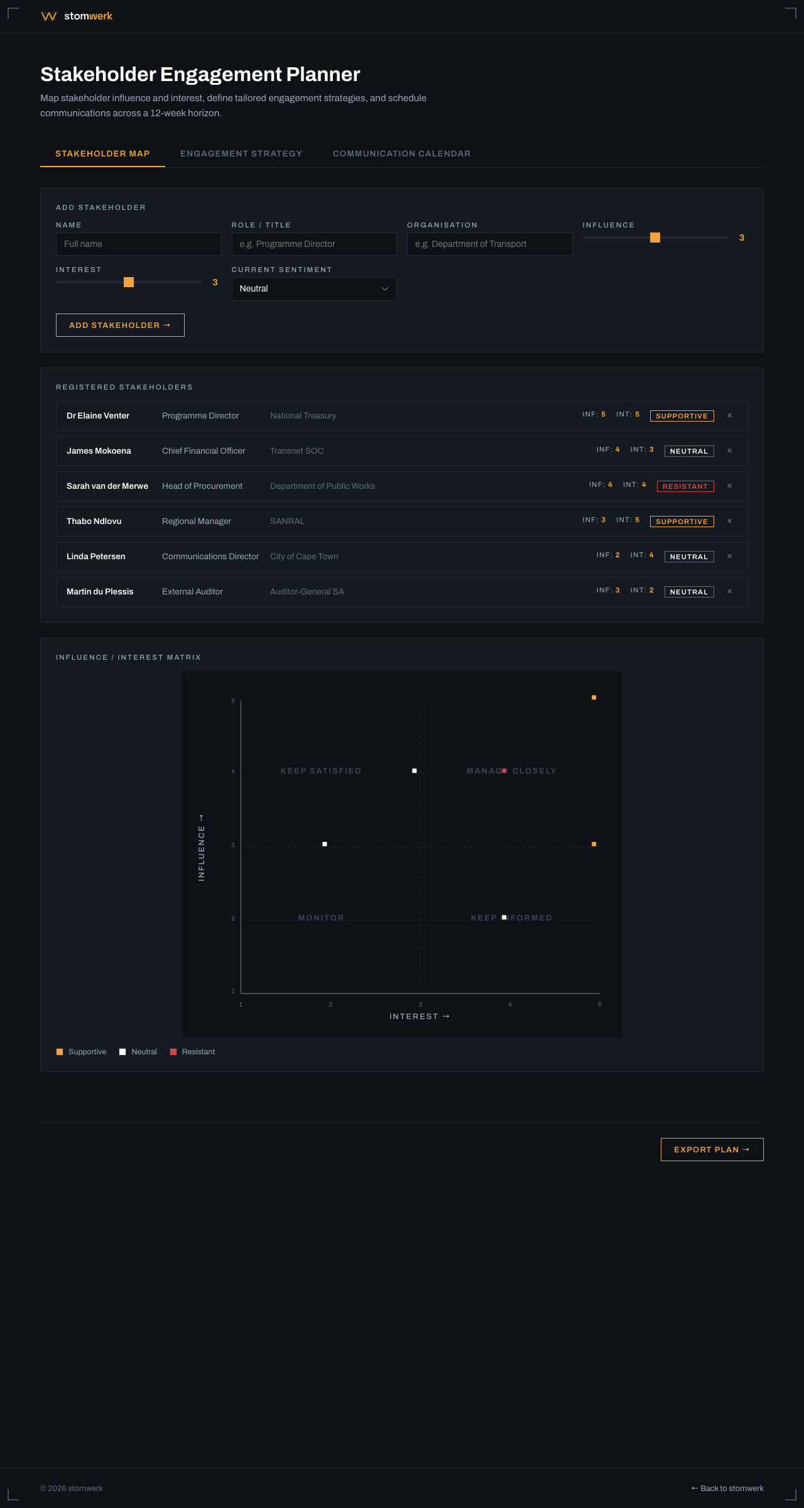Image resolution: width=804 pixels, height=1508 pixels.
Task: Click Auditor-General SA text
Action: [307, 592]
